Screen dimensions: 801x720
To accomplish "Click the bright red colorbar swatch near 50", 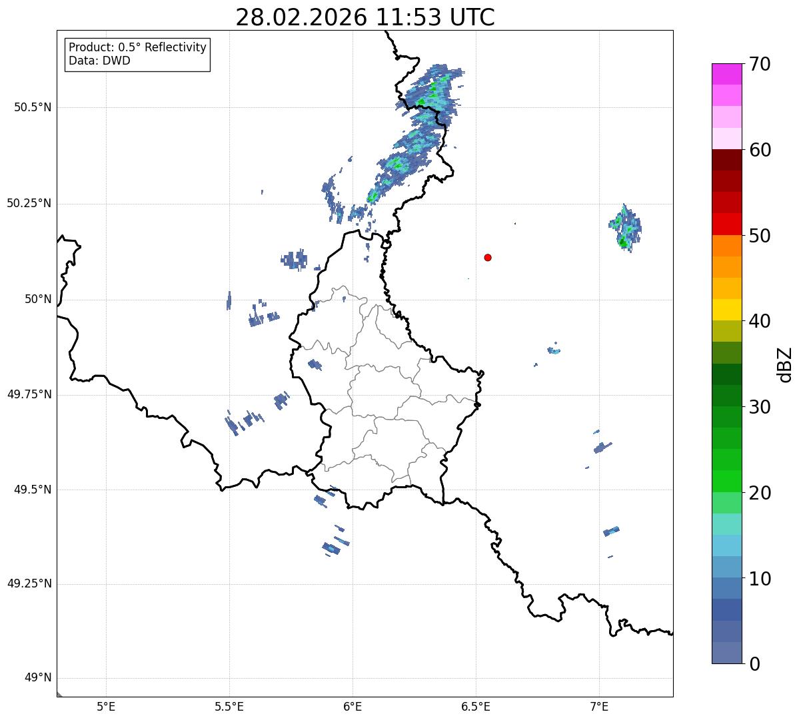I will click(x=726, y=224).
